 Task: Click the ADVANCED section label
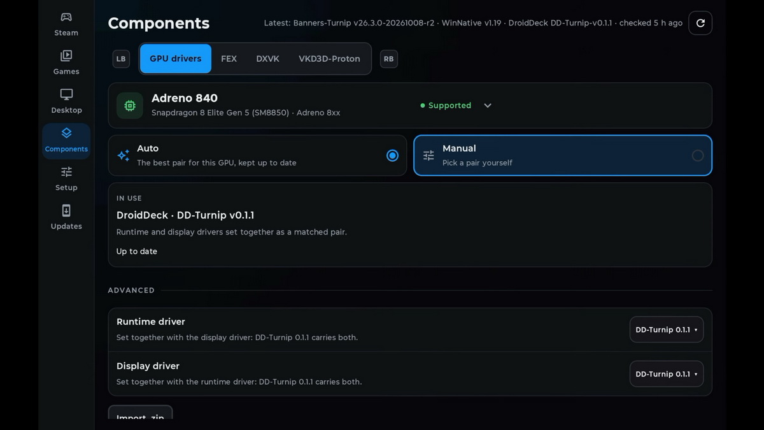[x=131, y=290]
